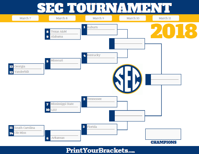Click the empty Champions box

[163, 134]
